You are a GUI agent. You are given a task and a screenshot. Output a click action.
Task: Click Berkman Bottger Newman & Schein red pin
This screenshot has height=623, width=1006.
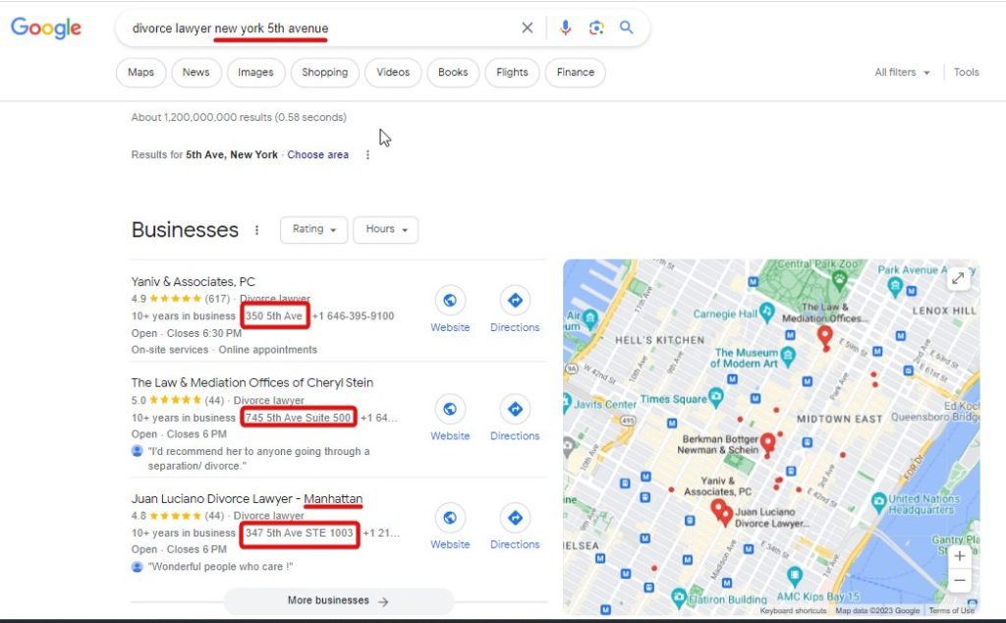[768, 443]
